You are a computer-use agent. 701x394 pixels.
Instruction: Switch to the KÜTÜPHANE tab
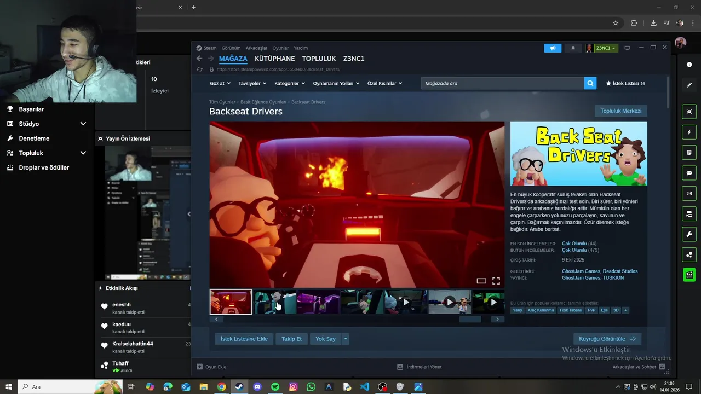click(275, 59)
